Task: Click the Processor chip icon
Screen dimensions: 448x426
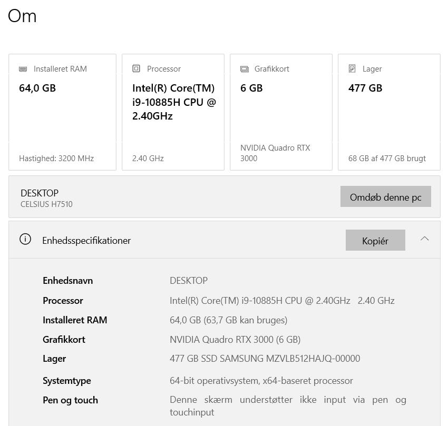Action: pos(137,68)
